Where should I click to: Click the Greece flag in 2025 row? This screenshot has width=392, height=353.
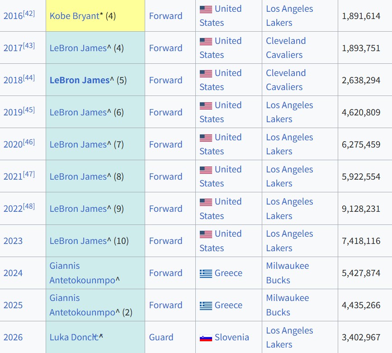(x=206, y=305)
